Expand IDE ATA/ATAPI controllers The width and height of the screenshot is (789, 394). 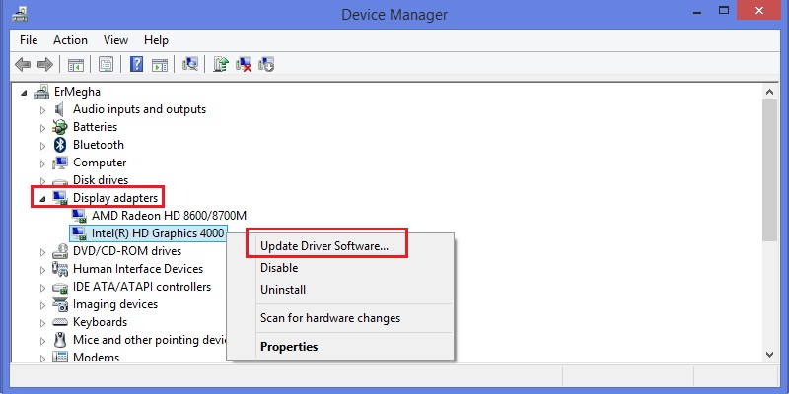point(43,288)
